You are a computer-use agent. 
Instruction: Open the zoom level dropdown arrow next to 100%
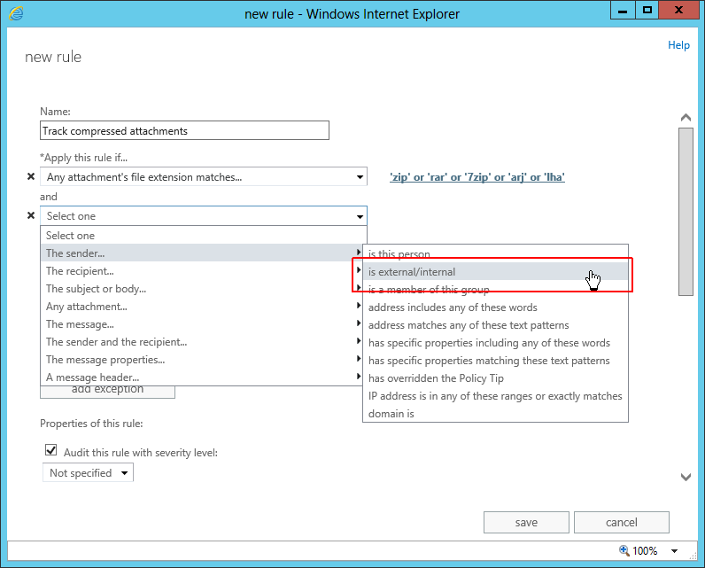coord(674,551)
